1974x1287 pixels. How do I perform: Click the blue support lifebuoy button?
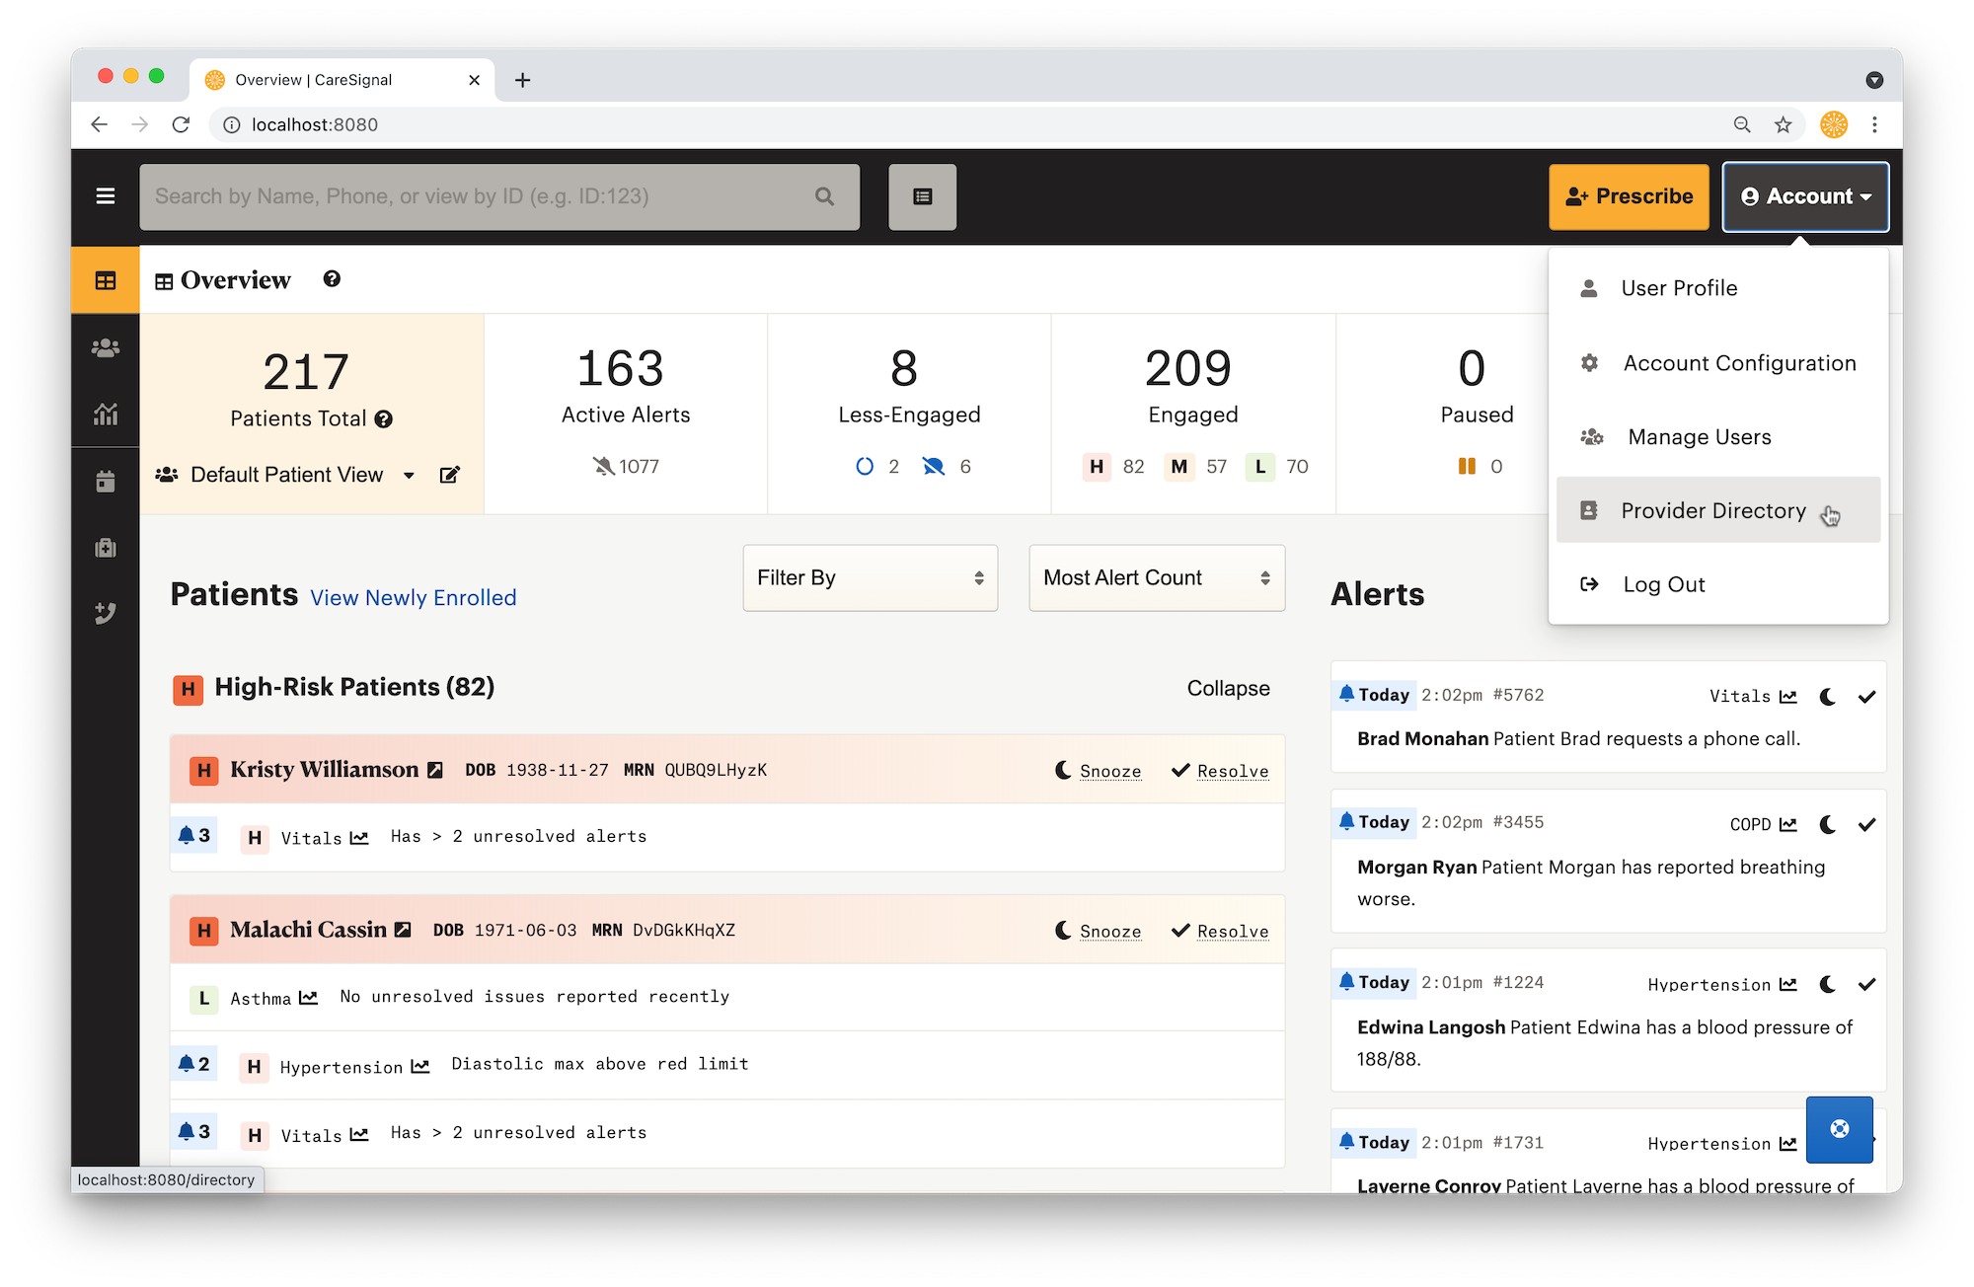[x=1840, y=1129]
